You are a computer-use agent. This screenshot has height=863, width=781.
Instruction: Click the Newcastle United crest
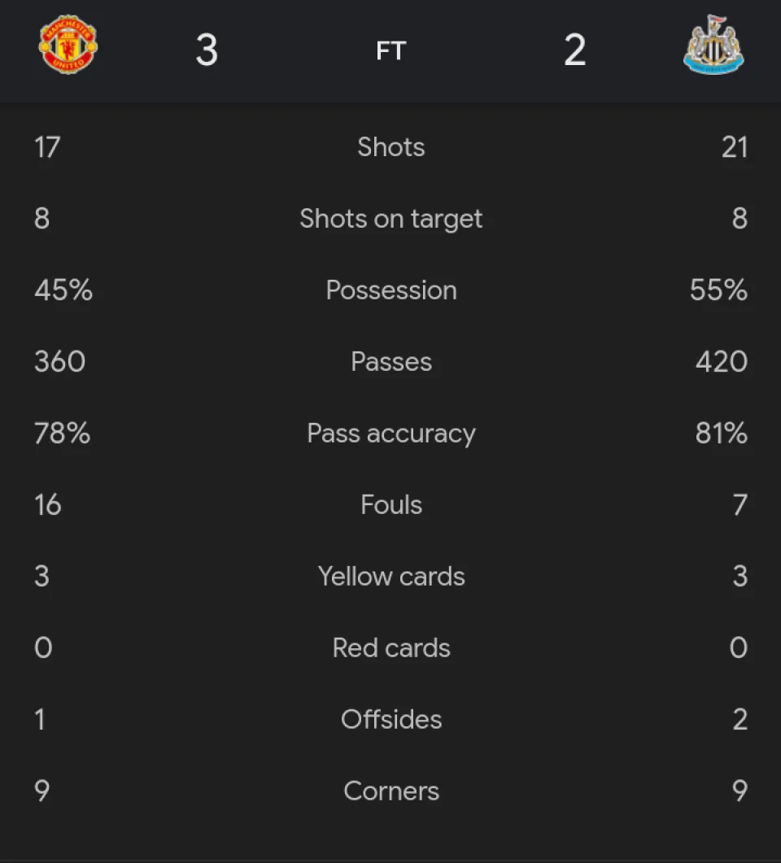[x=713, y=45]
